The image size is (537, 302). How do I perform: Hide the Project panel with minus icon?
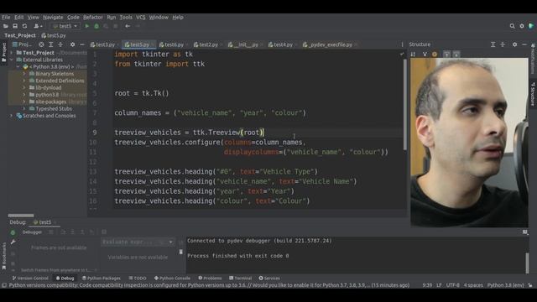pos(82,44)
